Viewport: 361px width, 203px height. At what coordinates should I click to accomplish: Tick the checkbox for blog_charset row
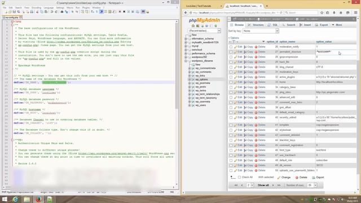[231, 67]
